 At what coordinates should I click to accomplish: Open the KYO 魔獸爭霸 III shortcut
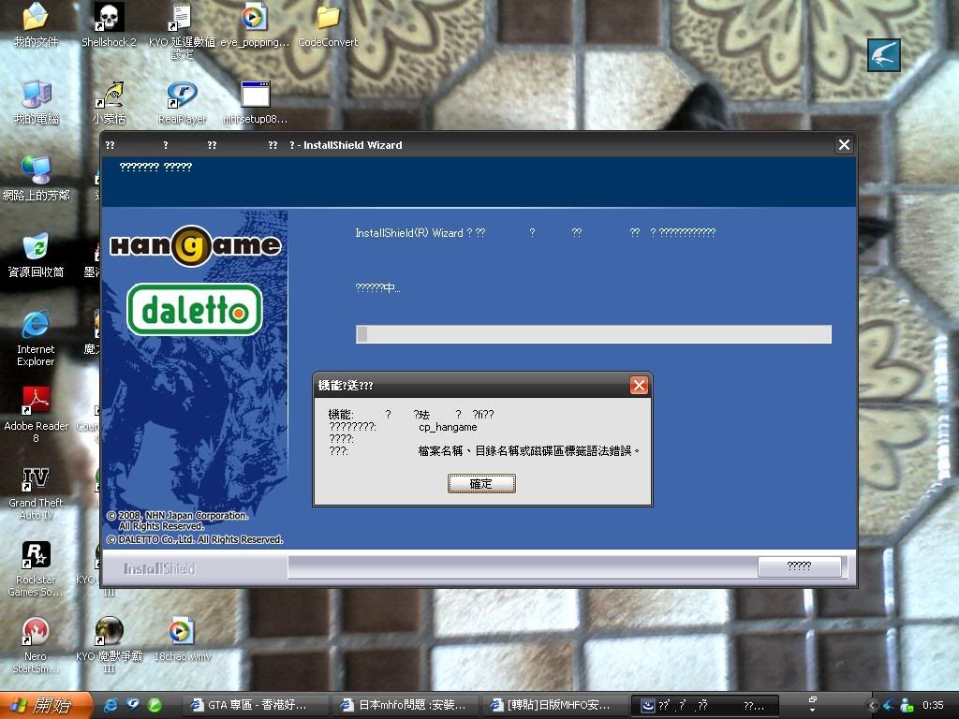click(x=109, y=646)
